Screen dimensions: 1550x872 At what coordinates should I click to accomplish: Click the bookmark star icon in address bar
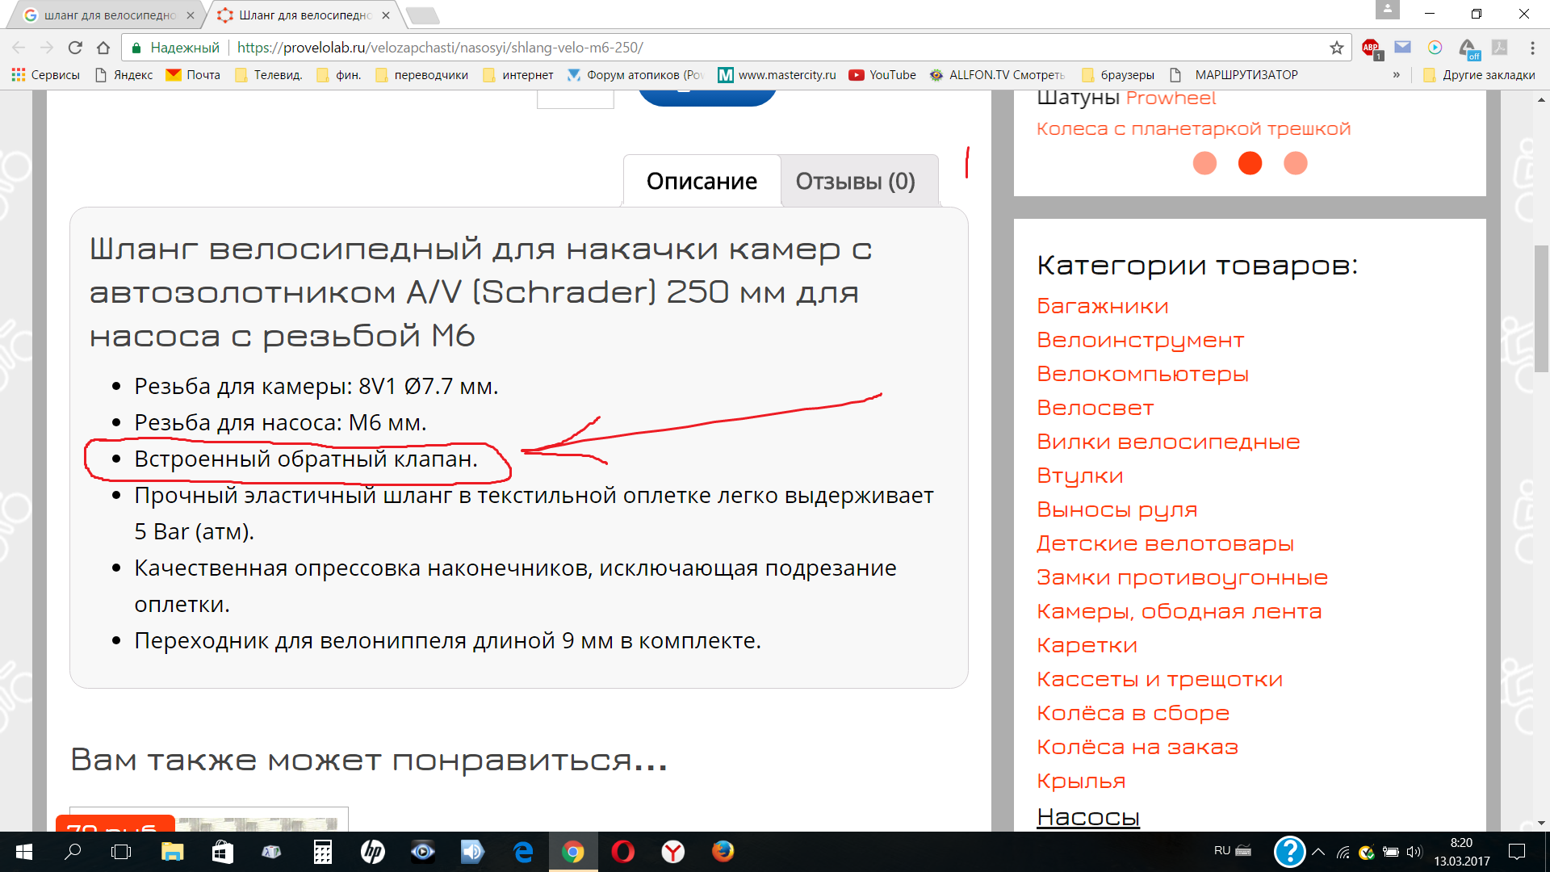[x=1337, y=48]
